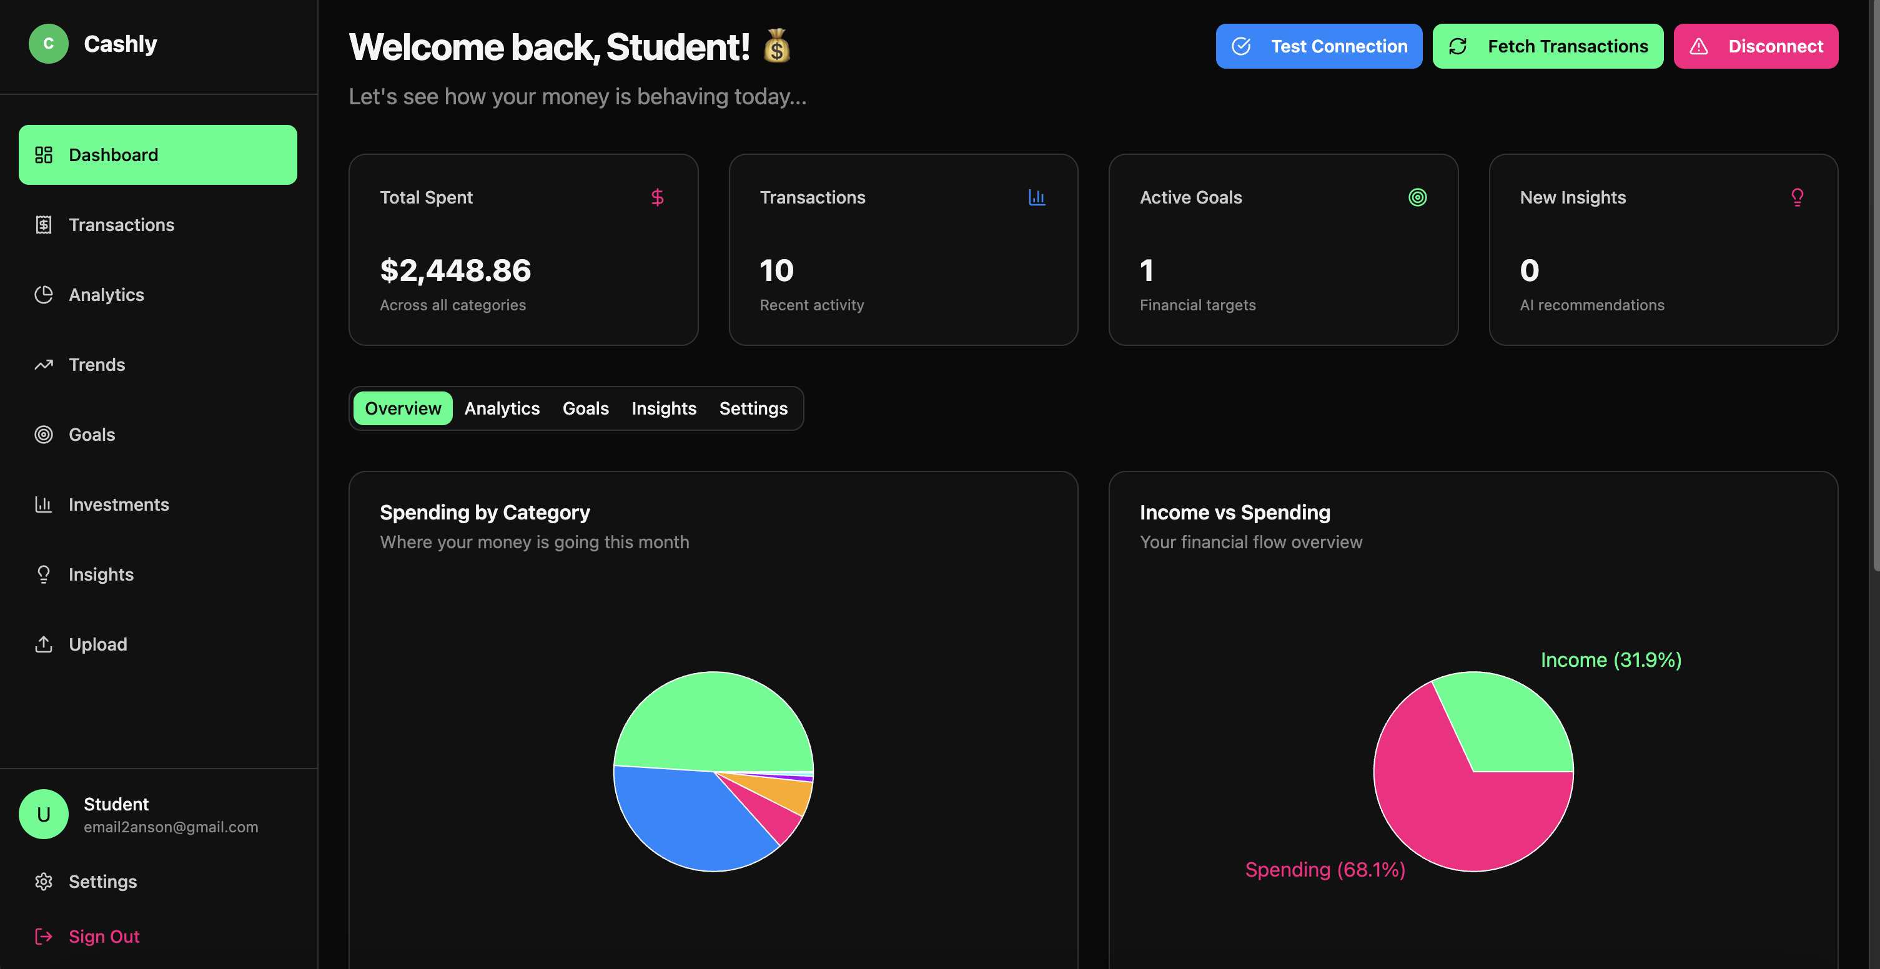The width and height of the screenshot is (1880, 969).
Task: Click Fetch Transactions button
Action: click(x=1547, y=46)
